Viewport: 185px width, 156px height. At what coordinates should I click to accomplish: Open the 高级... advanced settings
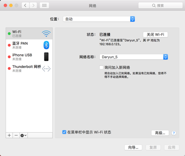(x=160, y=133)
